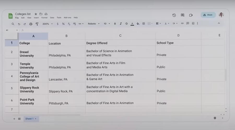Click the search magnifier in toolbar

point(13,24)
